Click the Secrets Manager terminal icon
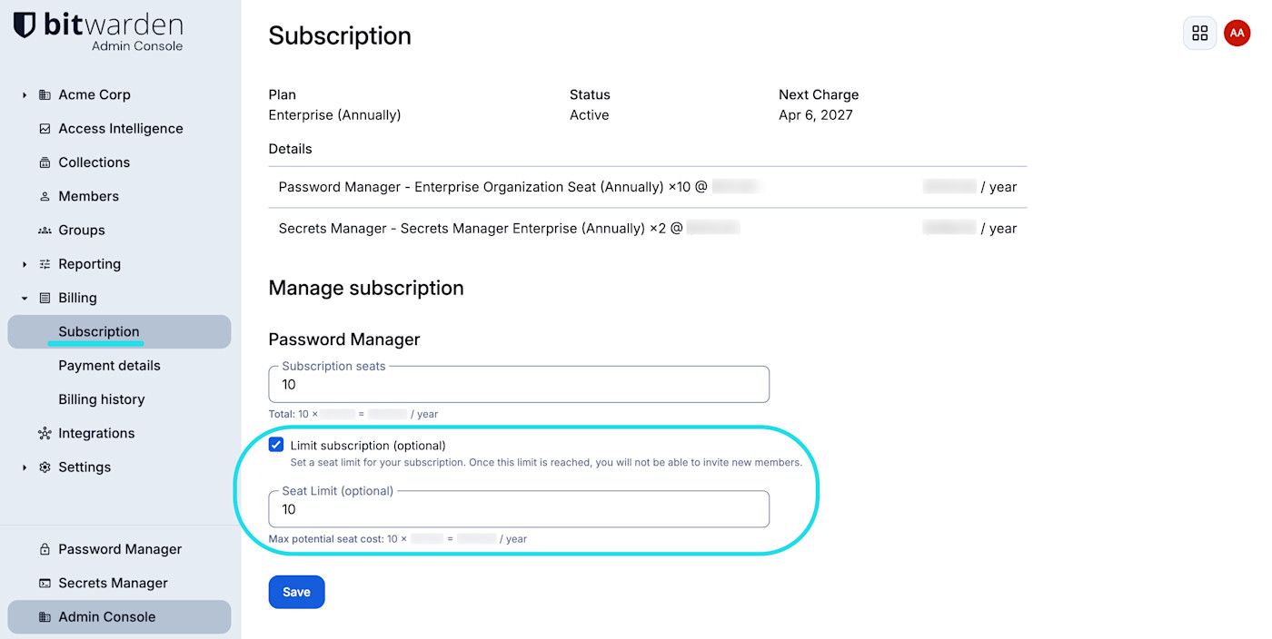The height and width of the screenshot is (639, 1272). 45,584
